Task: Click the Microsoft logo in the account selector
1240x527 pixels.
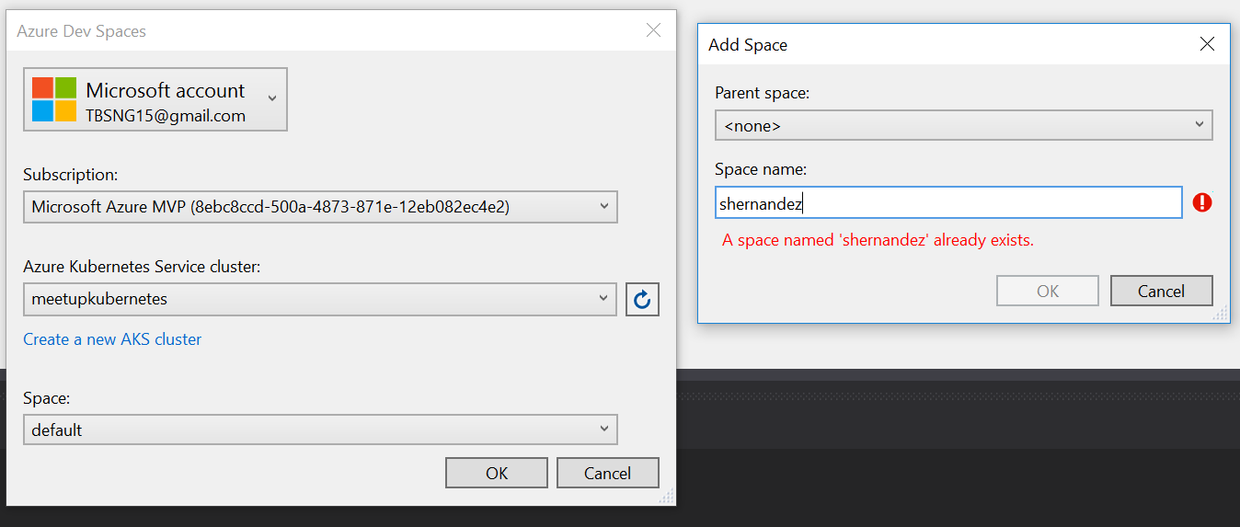Action: pos(54,99)
